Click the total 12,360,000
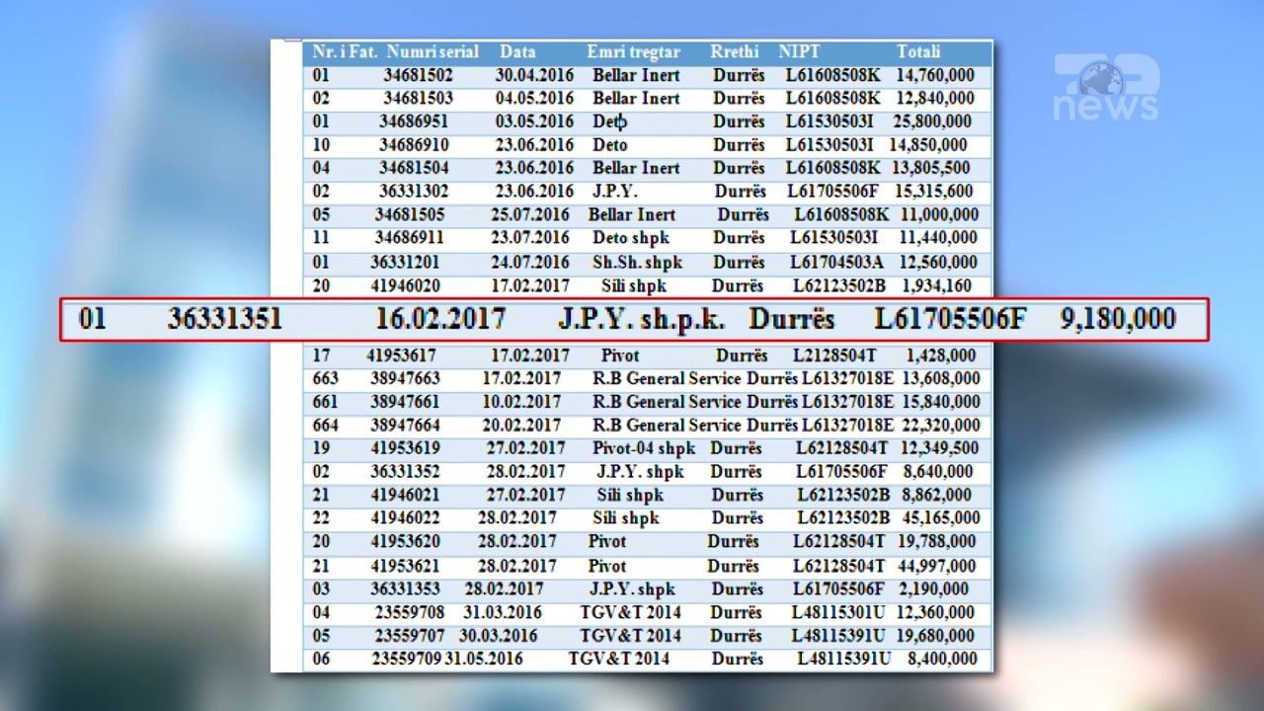Image resolution: width=1264 pixels, height=711 pixels. [934, 612]
